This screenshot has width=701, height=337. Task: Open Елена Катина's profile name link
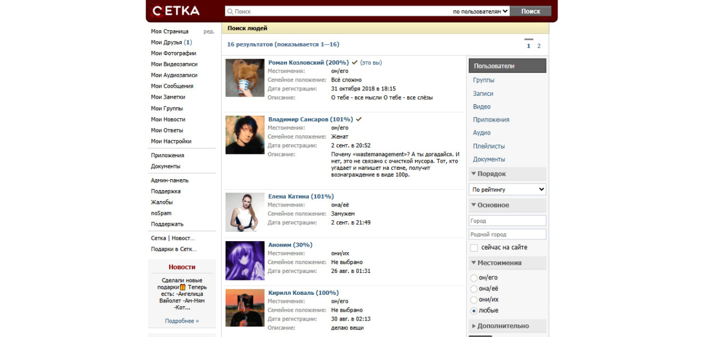coord(301,196)
